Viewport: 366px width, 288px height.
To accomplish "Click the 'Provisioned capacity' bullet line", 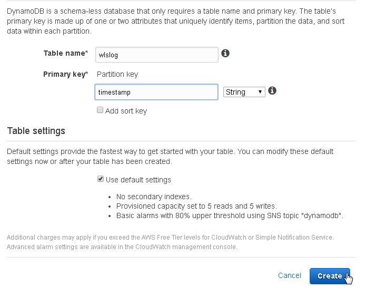I will tap(196, 206).
